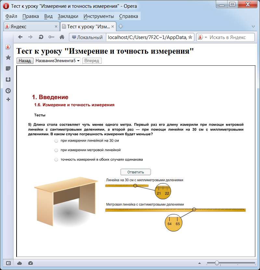The width and height of the screenshot is (260, 270).
Task: Click heading 1.6. Измерение и точность измерения
Action: [x=74, y=105]
